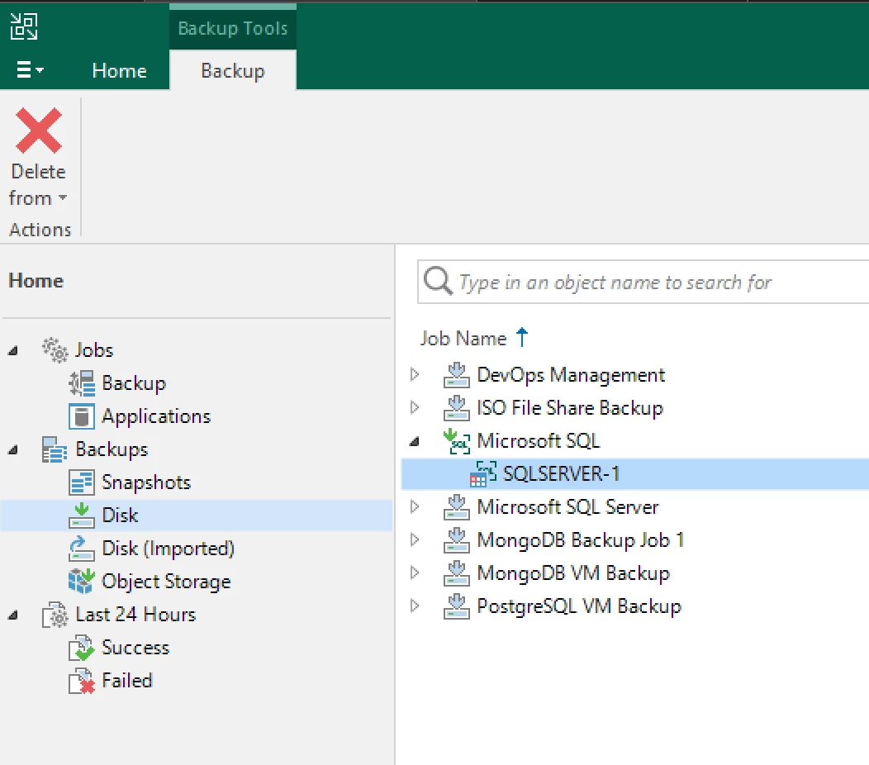Collapse the Last 24 Hours node
869x765 pixels.
pos(12,615)
